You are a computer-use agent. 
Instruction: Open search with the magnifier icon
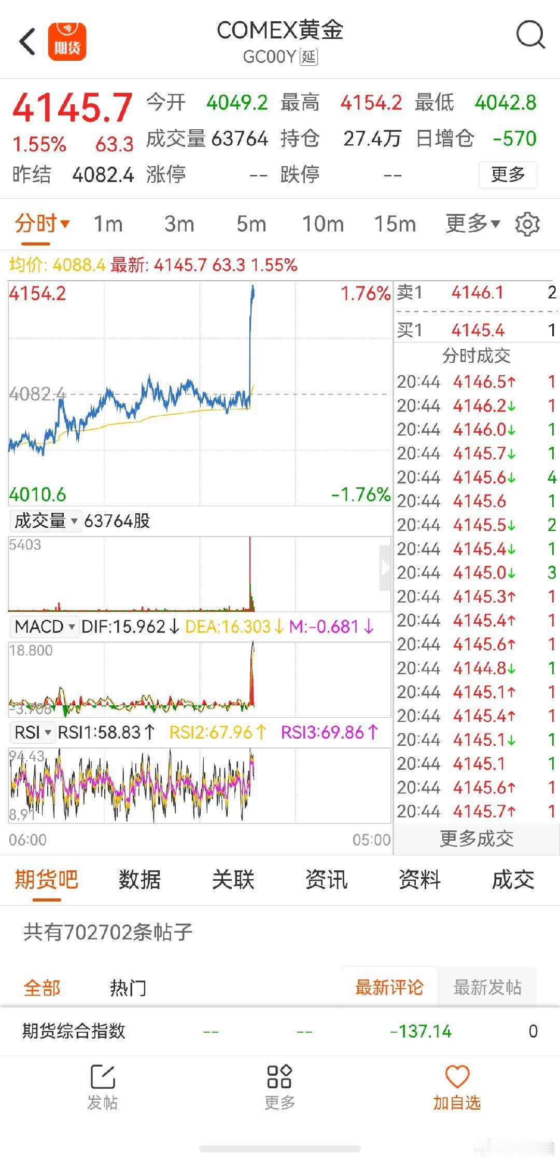pyautogui.click(x=530, y=35)
